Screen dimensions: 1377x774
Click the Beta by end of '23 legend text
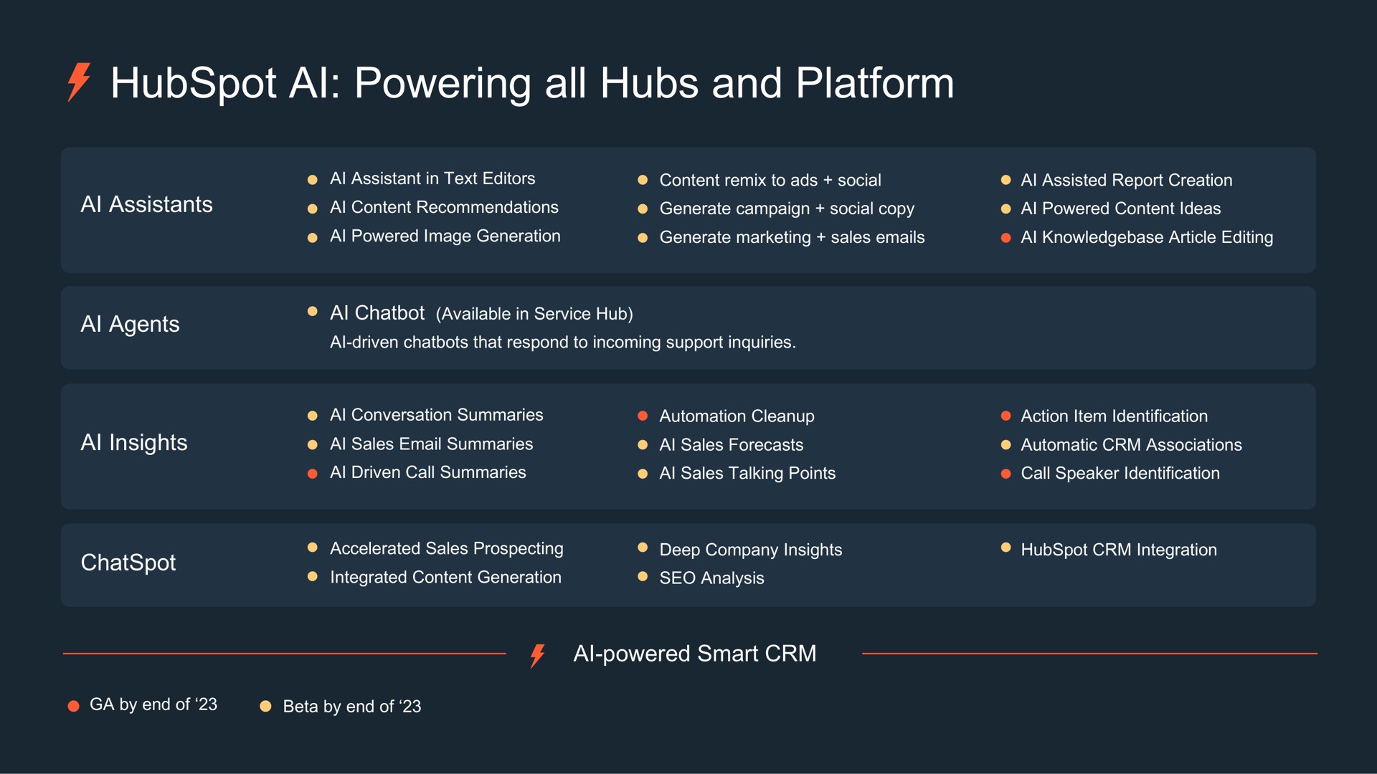352,707
